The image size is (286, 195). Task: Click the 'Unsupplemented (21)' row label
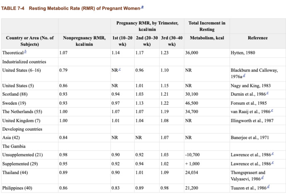click(23, 155)
